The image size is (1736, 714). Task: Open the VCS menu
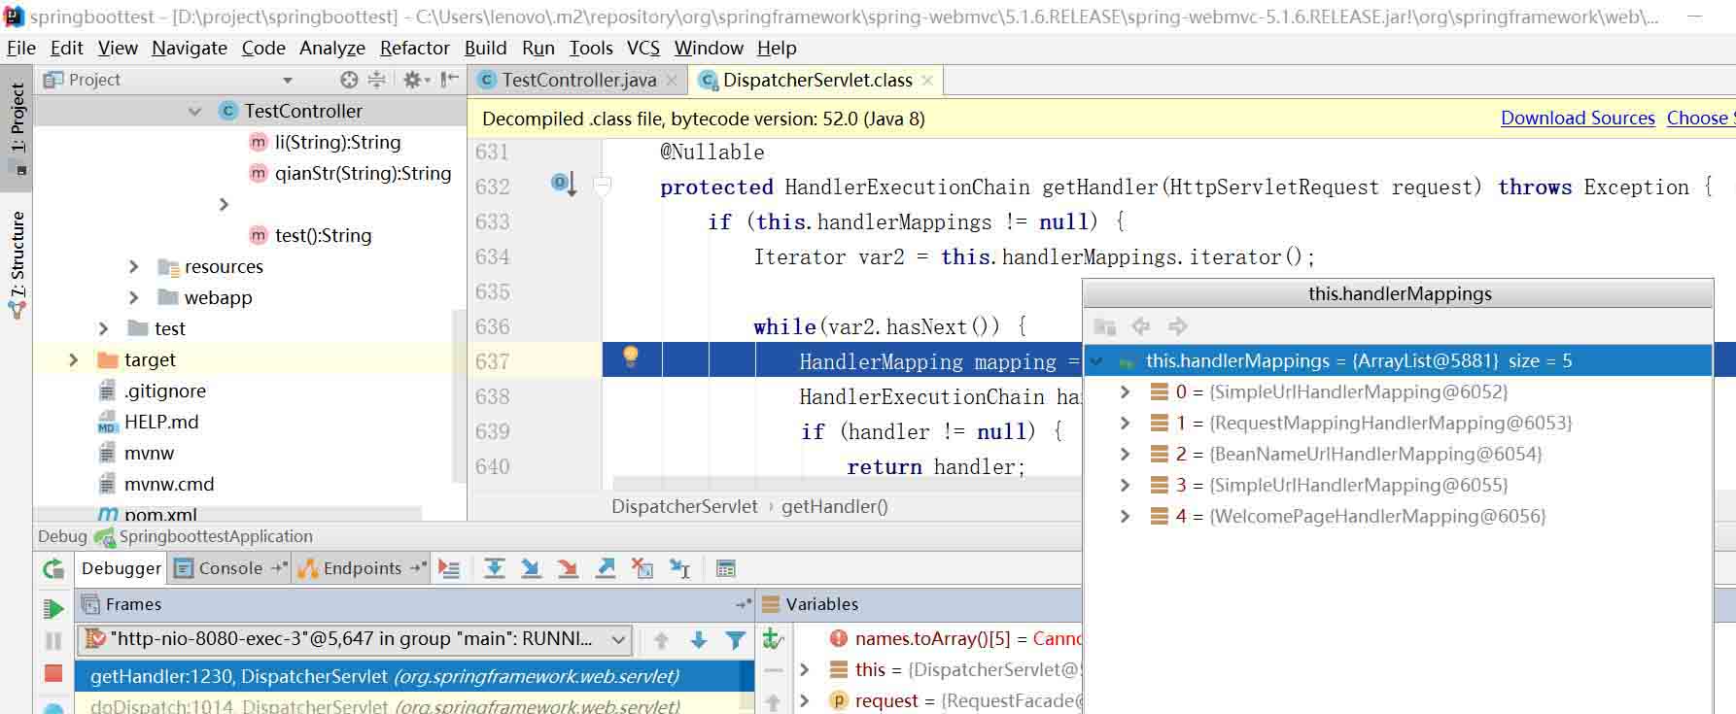(x=643, y=48)
